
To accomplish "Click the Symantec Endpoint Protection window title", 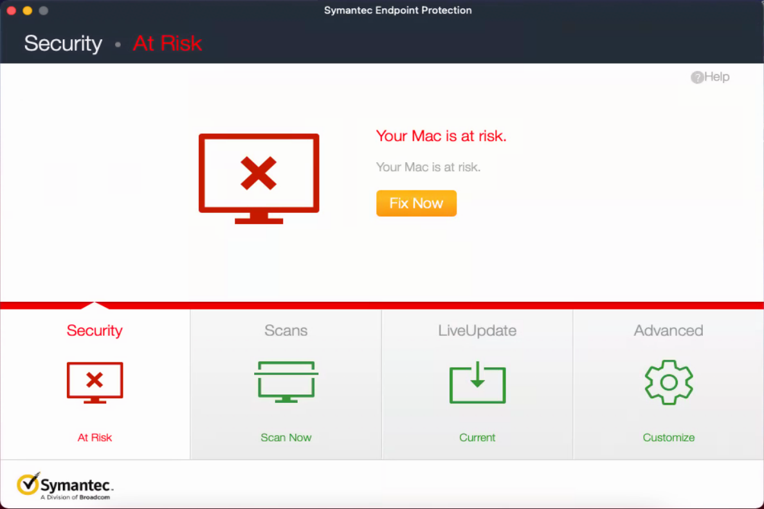I will (397, 10).
